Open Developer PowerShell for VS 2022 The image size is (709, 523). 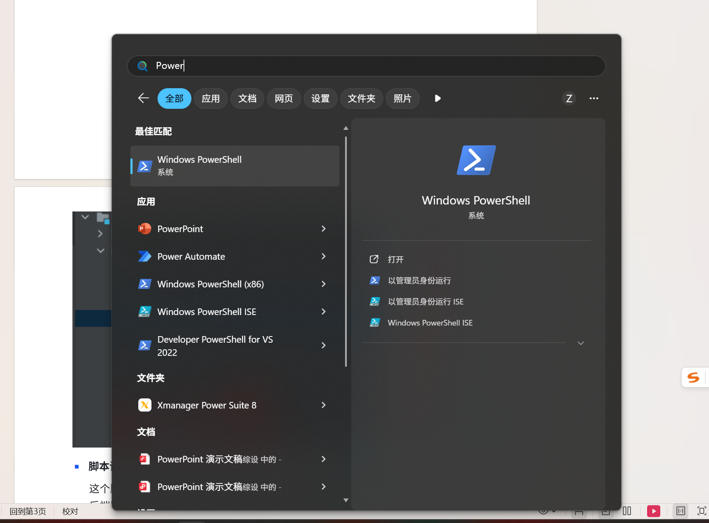click(235, 346)
